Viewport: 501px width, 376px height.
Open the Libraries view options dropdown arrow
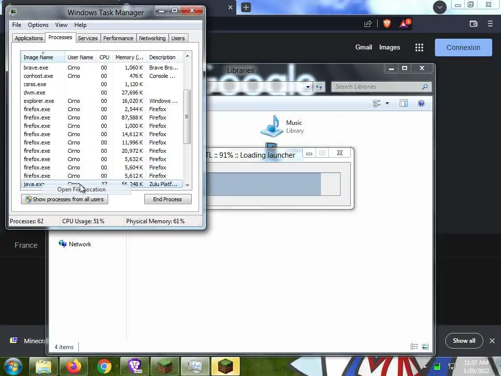[x=387, y=103]
